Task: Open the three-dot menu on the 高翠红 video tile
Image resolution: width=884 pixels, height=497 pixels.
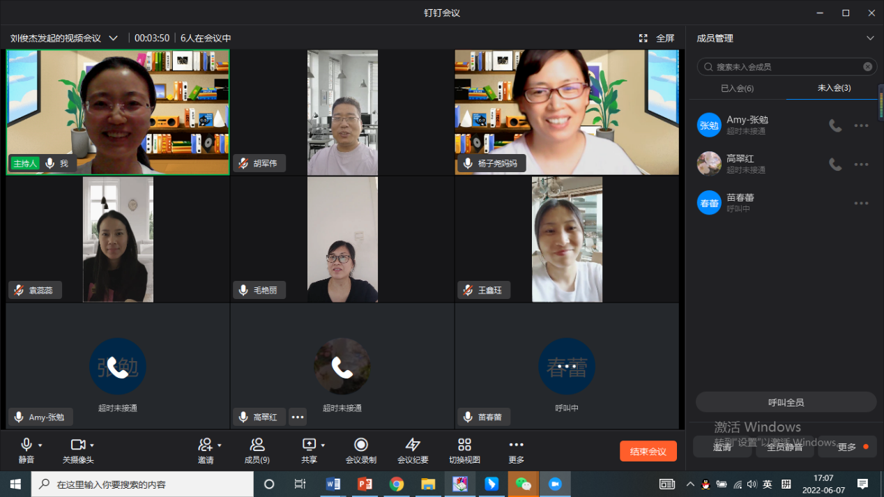Action: pos(298,417)
